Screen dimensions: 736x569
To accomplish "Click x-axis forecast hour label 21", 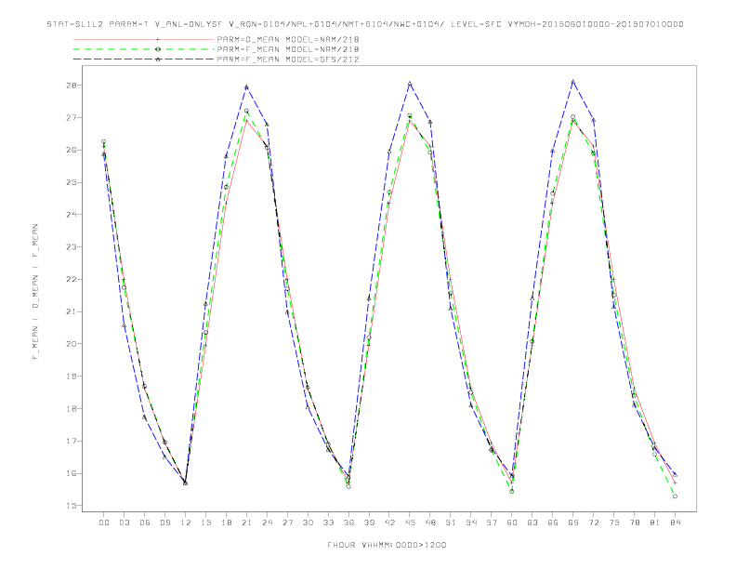I will point(246,523).
